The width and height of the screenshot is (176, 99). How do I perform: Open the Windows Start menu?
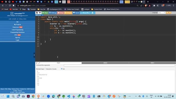tap(8, 96)
